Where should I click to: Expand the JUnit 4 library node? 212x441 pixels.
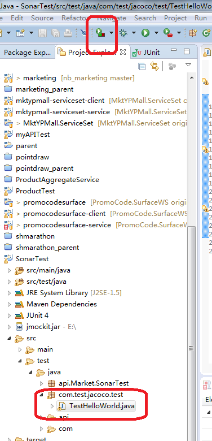pyautogui.click(x=9, y=315)
